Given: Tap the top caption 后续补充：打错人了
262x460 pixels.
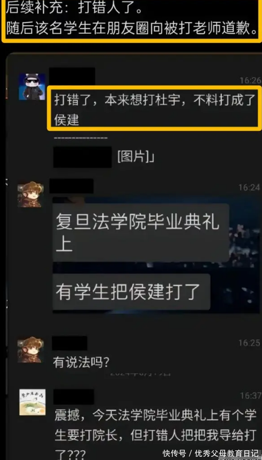Looking at the screenshot, I should click(x=74, y=9).
